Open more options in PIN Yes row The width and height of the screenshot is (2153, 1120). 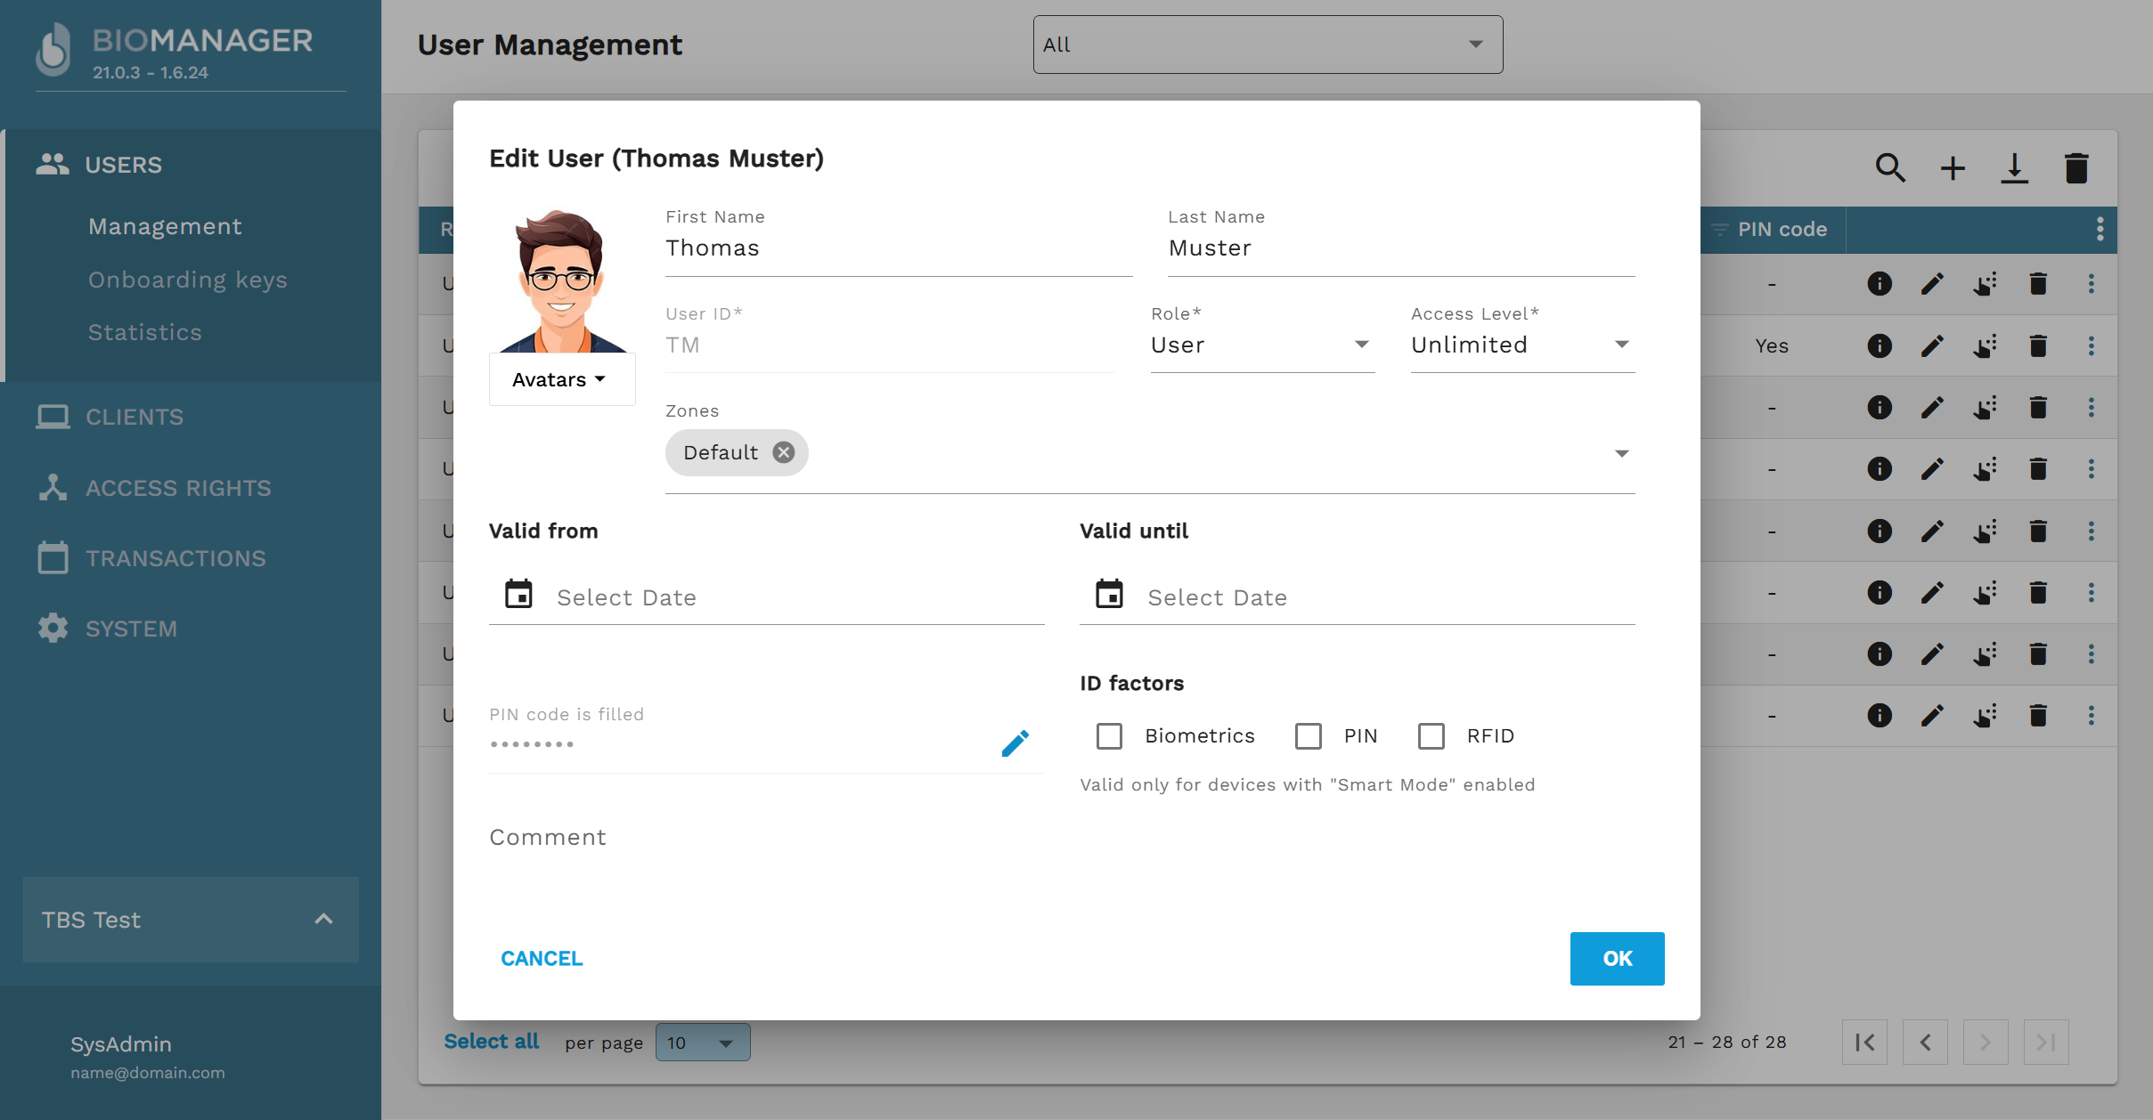2092,345
